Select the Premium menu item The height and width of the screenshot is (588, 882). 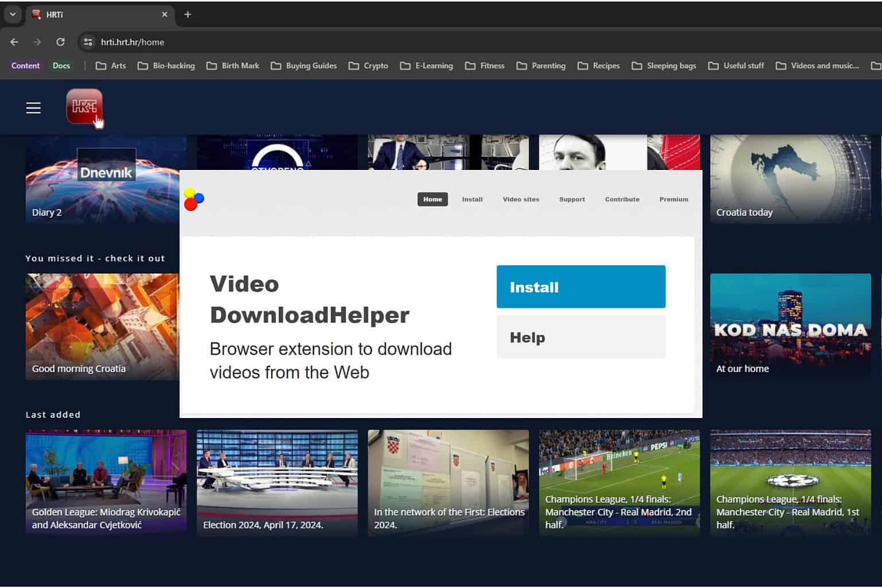pos(673,199)
